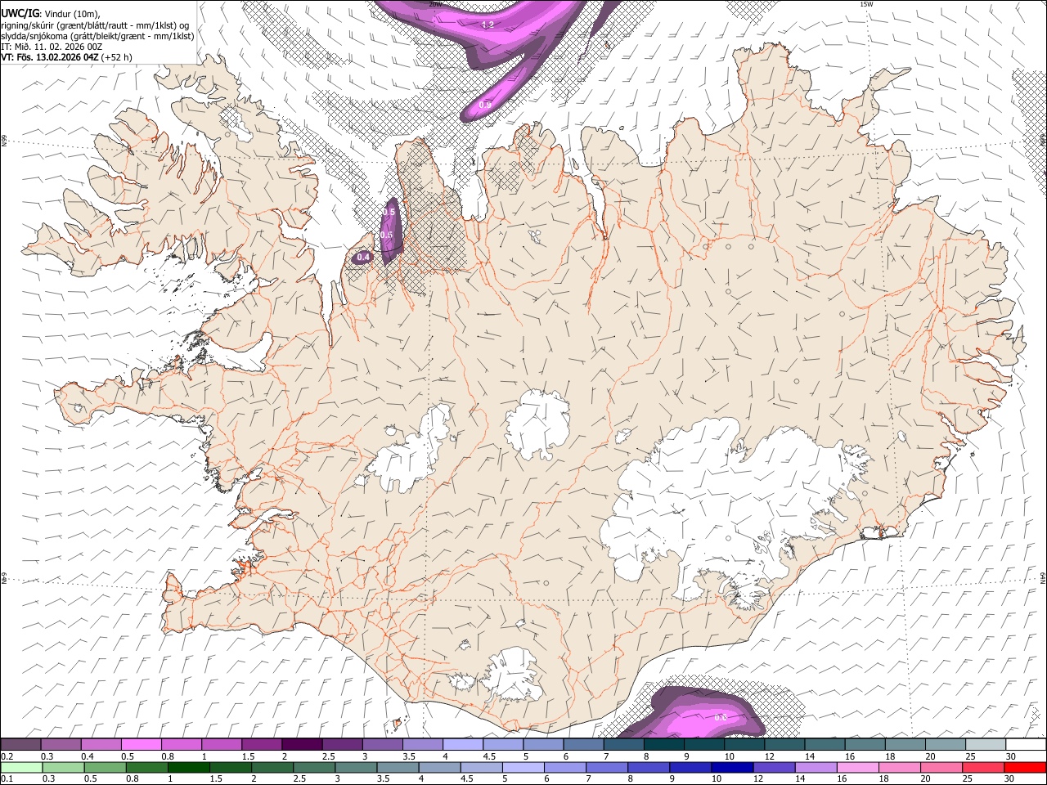
Task: Click the 0.9 value at the purple band tip
Action: click(485, 105)
